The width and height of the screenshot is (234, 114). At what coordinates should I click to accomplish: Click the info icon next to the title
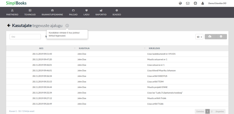point(67,26)
